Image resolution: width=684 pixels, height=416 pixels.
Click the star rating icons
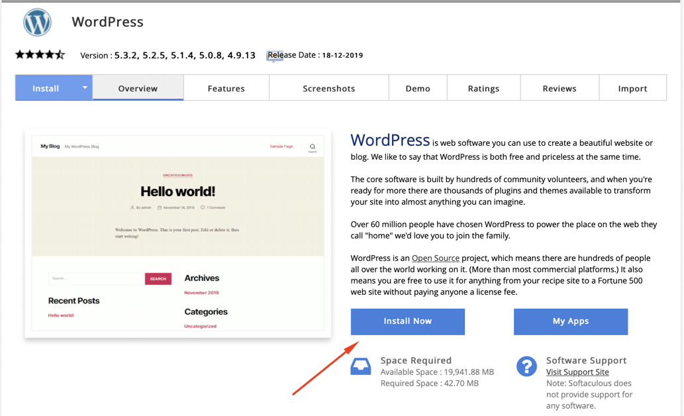[x=40, y=55]
